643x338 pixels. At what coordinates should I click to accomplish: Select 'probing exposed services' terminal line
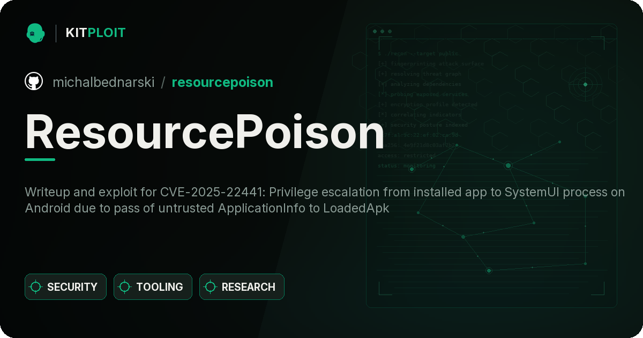[423, 94]
